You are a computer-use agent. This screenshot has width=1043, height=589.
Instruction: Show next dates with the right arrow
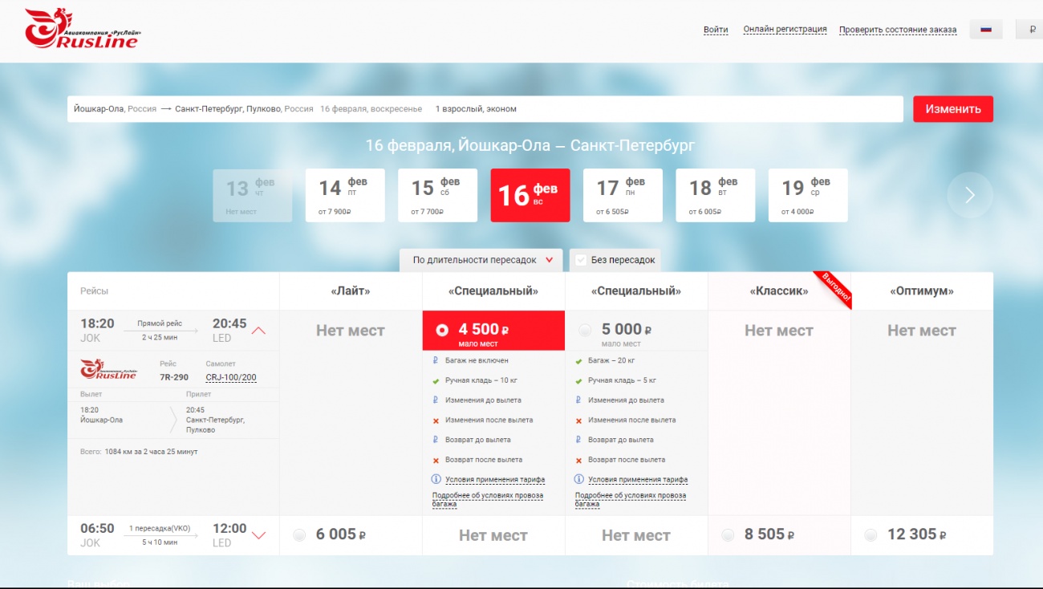(969, 195)
